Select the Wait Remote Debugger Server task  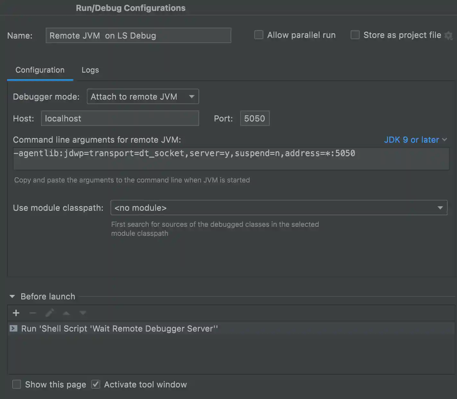pyautogui.click(x=119, y=328)
